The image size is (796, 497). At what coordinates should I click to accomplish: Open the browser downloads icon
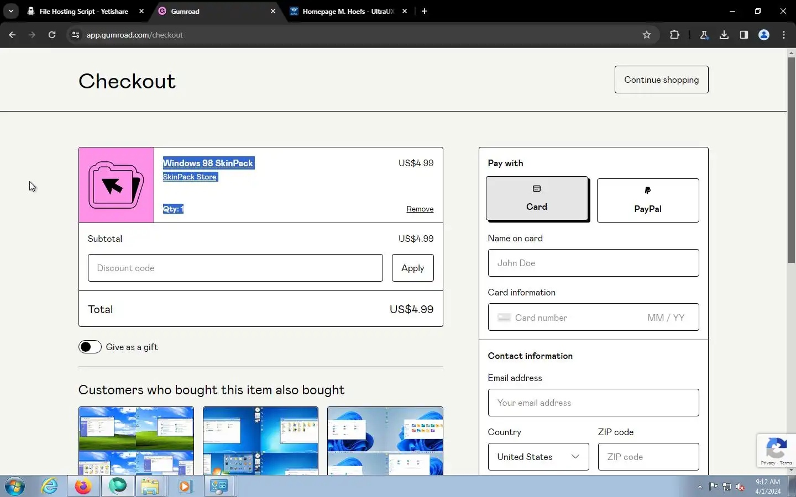(x=724, y=35)
